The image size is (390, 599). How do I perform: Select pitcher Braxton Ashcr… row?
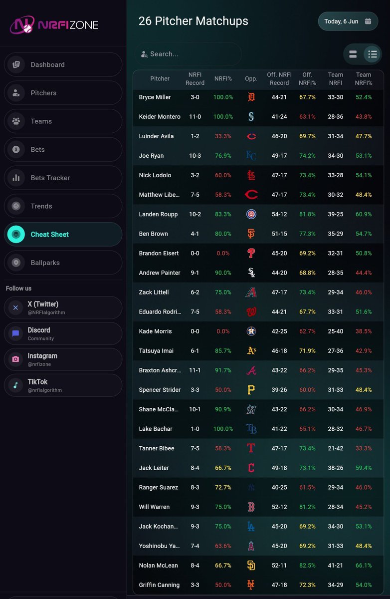(x=258, y=370)
